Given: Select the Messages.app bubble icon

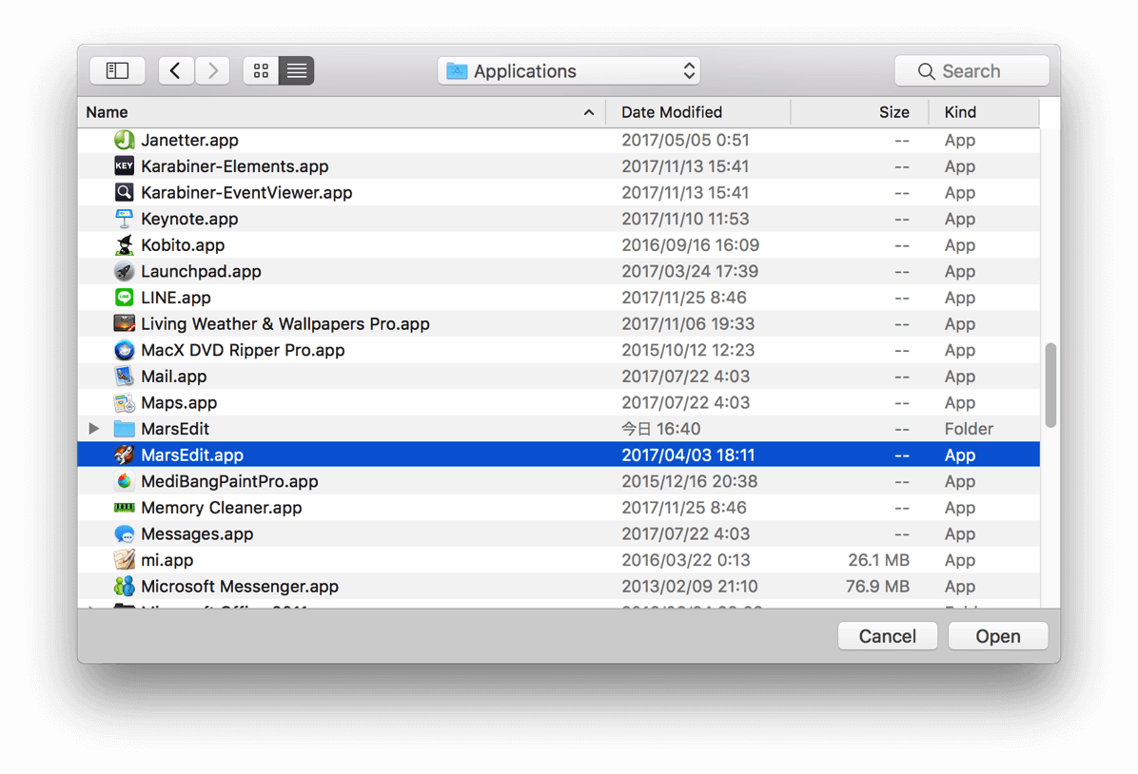Looking at the screenshot, I should click(x=124, y=533).
